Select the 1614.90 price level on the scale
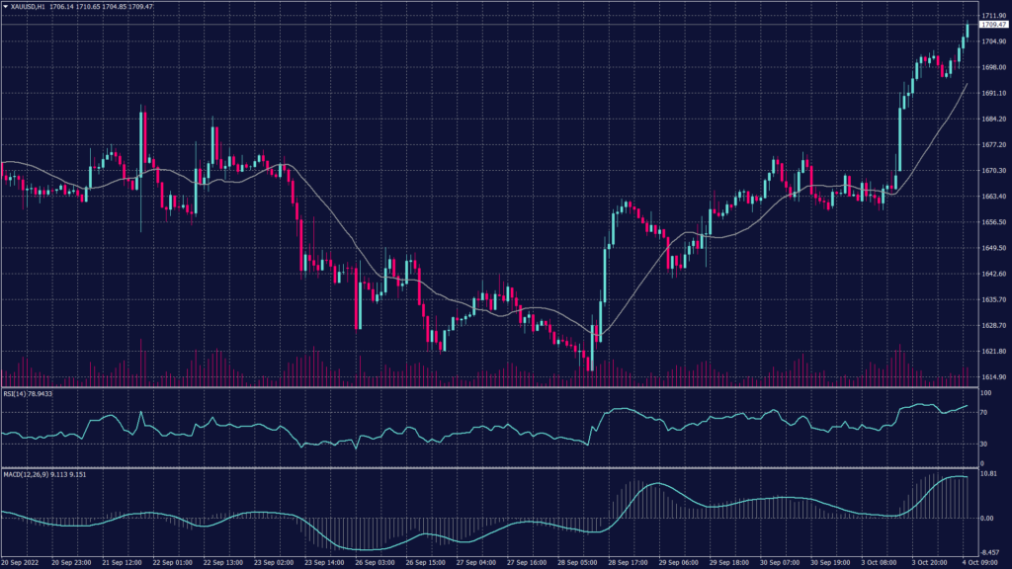The height and width of the screenshot is (569, 1012). 993,377
